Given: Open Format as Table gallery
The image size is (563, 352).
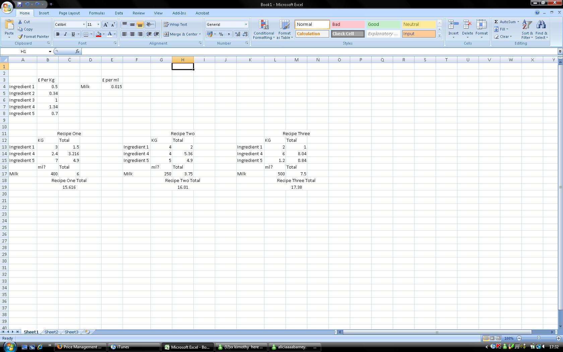Looking at the screenshot, I should click(285, 30).
